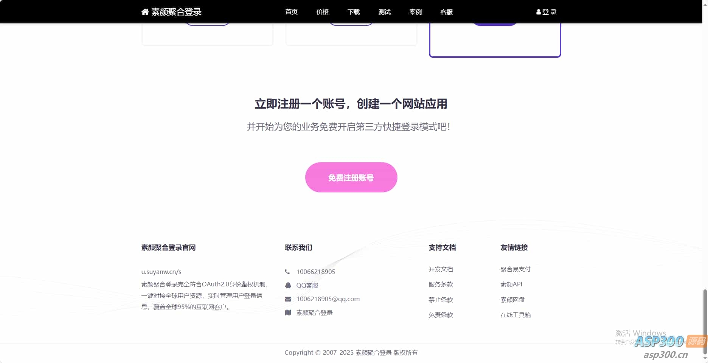This screenshot has width=708, height=363.
Task: Click the QQ bell icon beside QQ客服
Action: coord(288,285)
